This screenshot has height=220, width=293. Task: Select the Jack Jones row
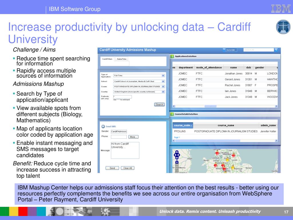point(225,97)
